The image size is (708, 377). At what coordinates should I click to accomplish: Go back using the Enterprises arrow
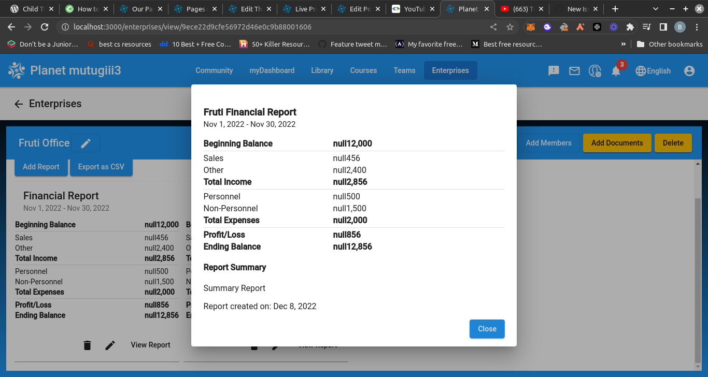point(19,104)
